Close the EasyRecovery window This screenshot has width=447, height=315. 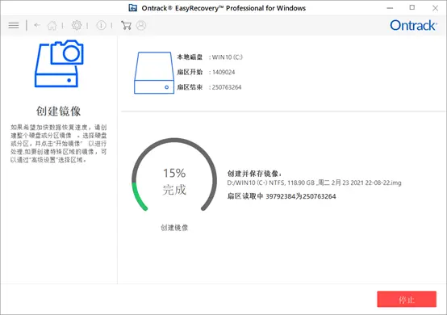[435, 8]
